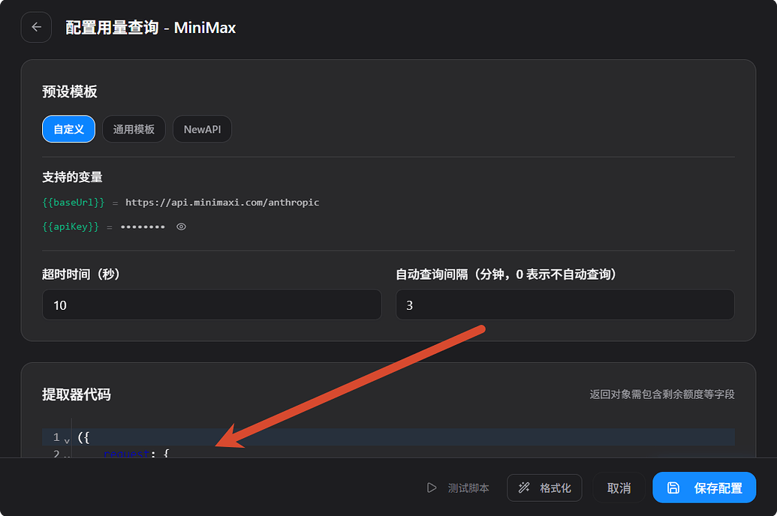
Task: Click the 预设模板 heading
Action: click(x=69, y=91)
